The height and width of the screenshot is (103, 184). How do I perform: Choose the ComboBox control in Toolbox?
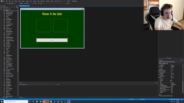pos(8,23)
